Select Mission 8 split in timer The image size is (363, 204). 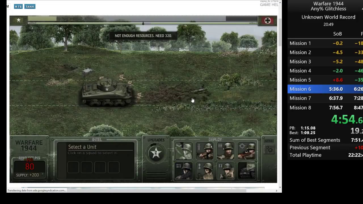pyautogui.click(x=325, y=107)
